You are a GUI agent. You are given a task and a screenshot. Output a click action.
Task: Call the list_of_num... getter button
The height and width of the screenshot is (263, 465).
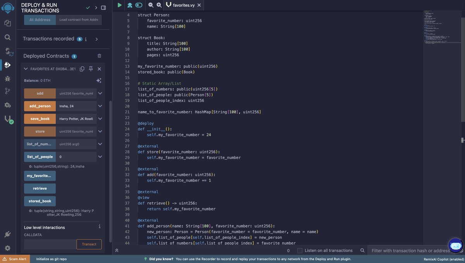pyautogui.click(x=40, y=144)
